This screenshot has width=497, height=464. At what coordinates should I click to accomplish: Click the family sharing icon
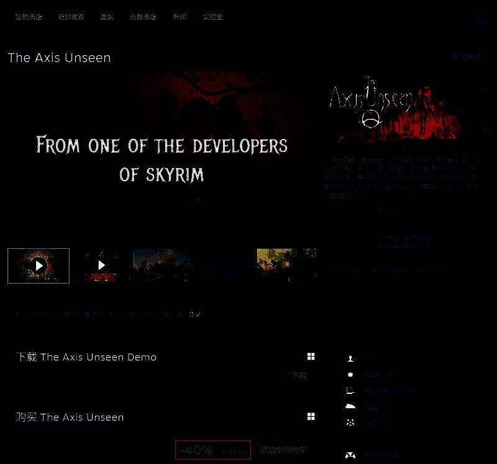pyautogui.click(x=350, y=422)
